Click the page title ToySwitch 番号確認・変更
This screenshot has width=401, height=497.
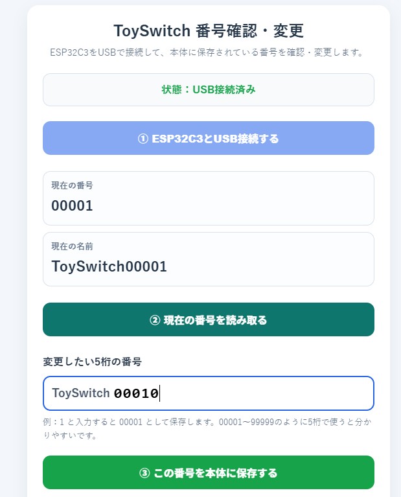coord(209,30)
